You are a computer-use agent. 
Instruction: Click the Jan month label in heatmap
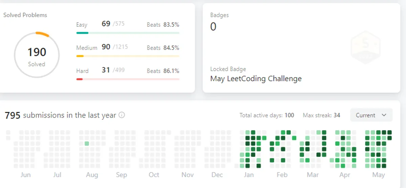(249, 175)
